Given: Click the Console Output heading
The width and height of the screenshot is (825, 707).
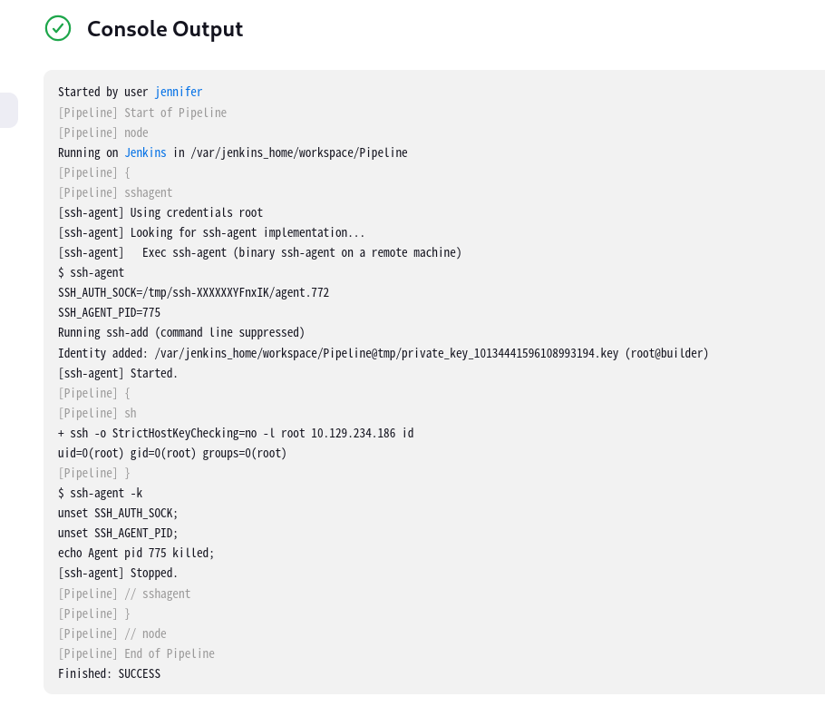Looking at the screenshot, I should point(165,29).
